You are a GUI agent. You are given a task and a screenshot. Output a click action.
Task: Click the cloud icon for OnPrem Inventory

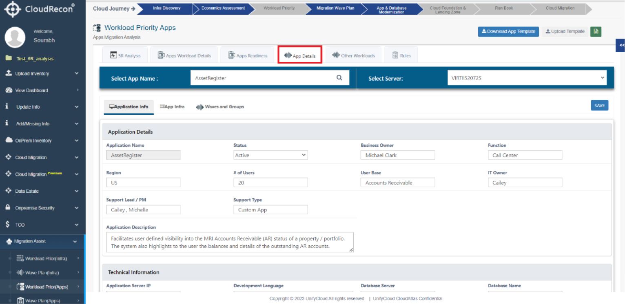click(x=9, y=140)
